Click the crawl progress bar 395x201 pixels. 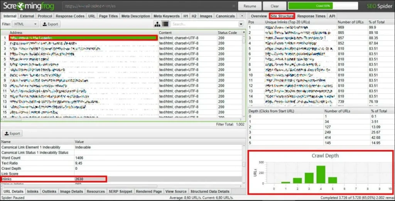click(x=317, y=6)
